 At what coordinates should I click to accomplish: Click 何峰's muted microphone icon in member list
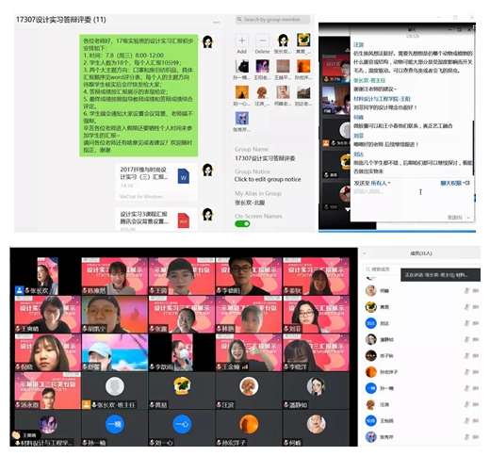tap(466, 291)
